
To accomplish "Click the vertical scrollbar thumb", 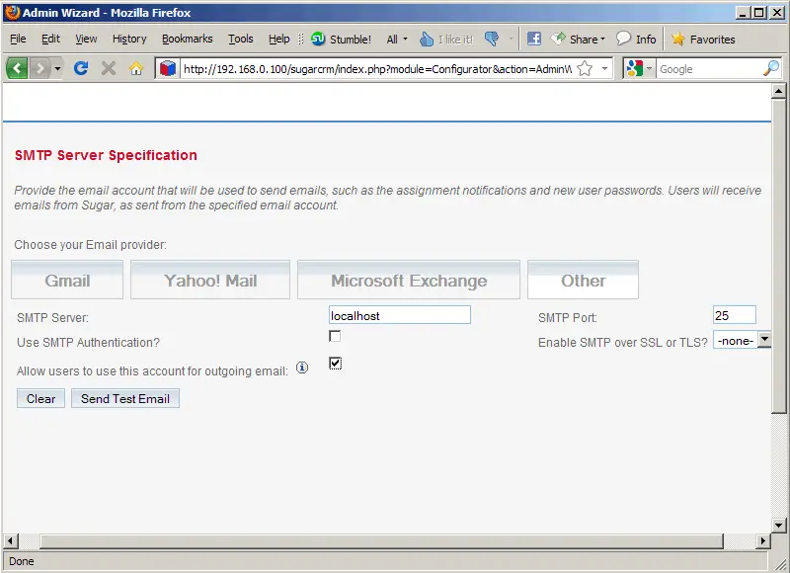I will 778,256.
